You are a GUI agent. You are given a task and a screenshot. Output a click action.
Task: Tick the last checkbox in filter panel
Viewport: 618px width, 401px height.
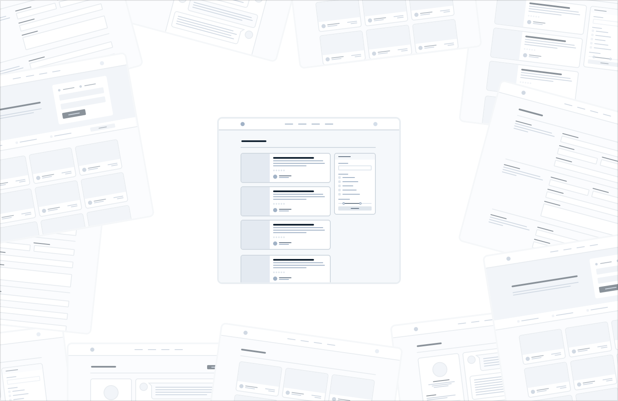click(340, 194)
